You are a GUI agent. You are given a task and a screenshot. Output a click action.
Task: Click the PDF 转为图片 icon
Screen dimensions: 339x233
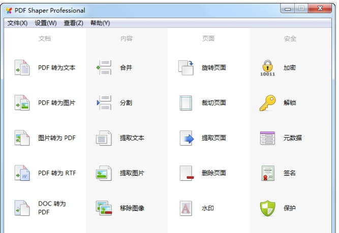pyautogui.click(x=22, y=103)
